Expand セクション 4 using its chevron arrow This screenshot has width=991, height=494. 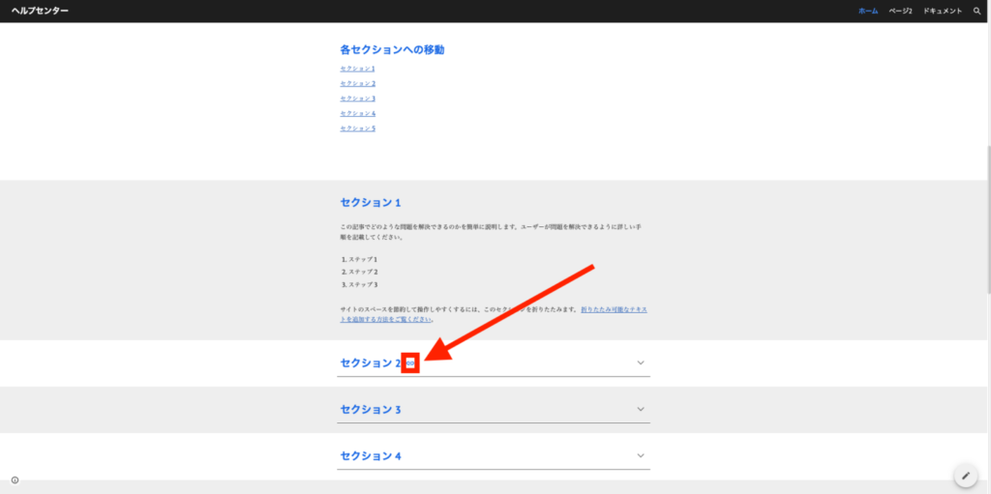tap(641, 455)
